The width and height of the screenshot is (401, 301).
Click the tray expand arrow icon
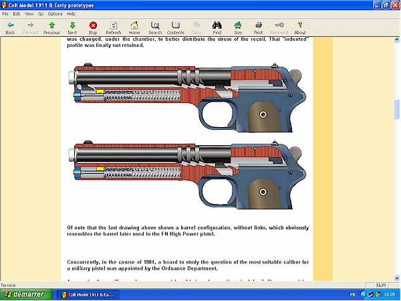(363, 295)
